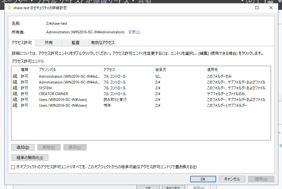Click icon of Users 特殊 access entry
Image resolution: width=282 pixels, height=189 pixels.
coord(15,105)
